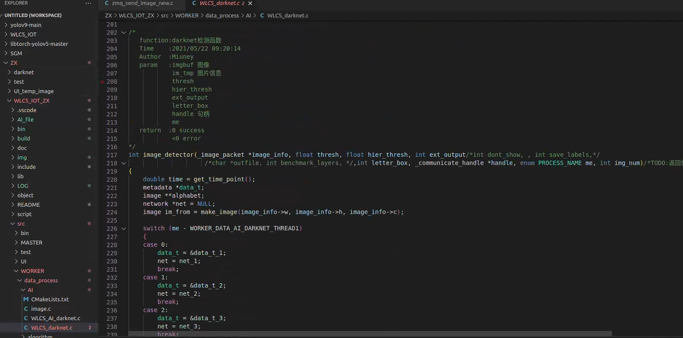Viewport: 683px width, 338px height.
Task: Fold function signature at line 218
Action: 123,163
